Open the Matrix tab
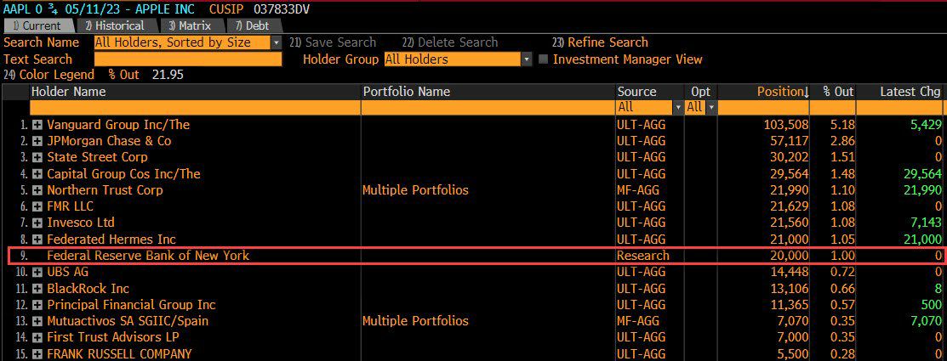 [x=191, y=26]
